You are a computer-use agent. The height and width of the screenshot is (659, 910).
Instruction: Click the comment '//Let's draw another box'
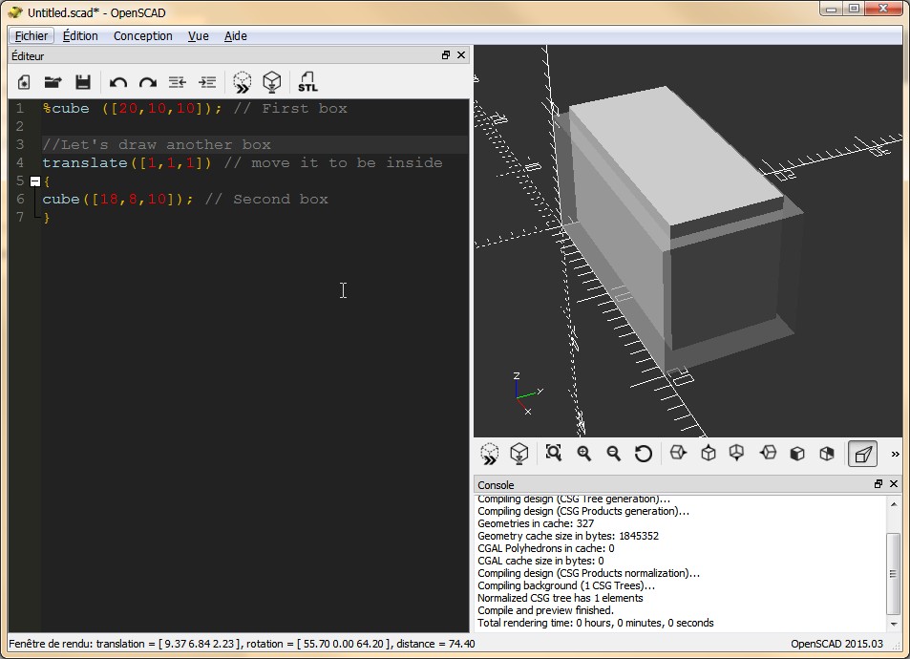pyautogui.click(x=157, y=144)
